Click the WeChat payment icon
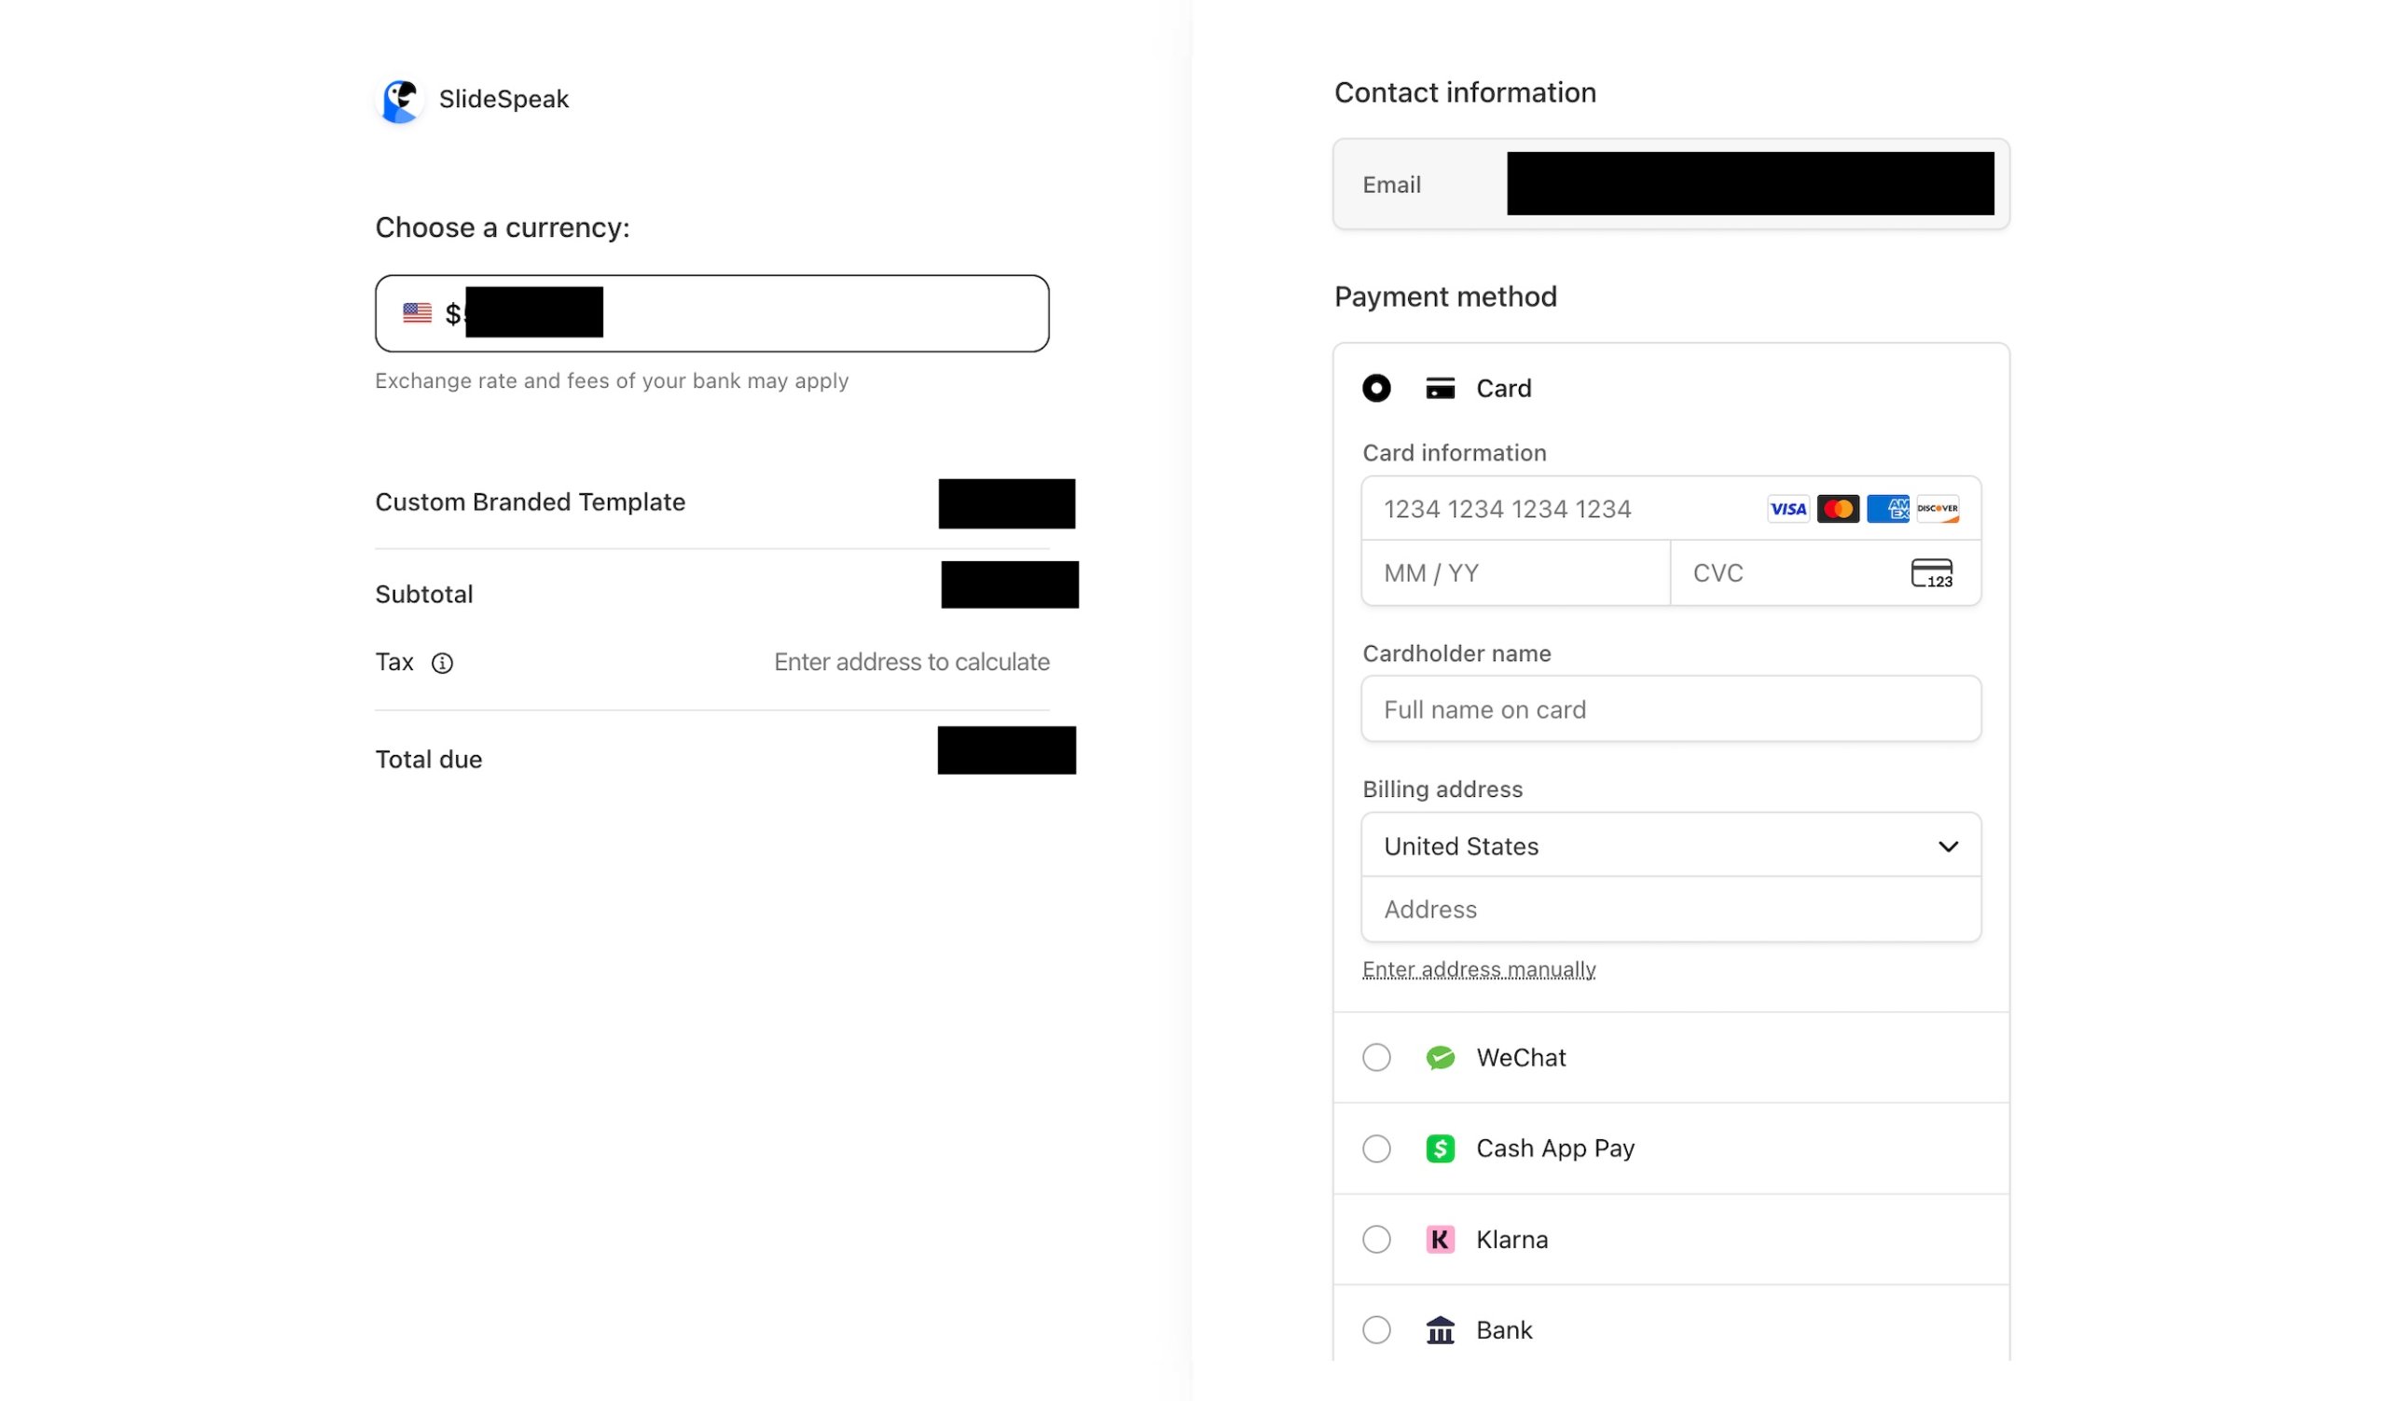 point(1439,1057)
